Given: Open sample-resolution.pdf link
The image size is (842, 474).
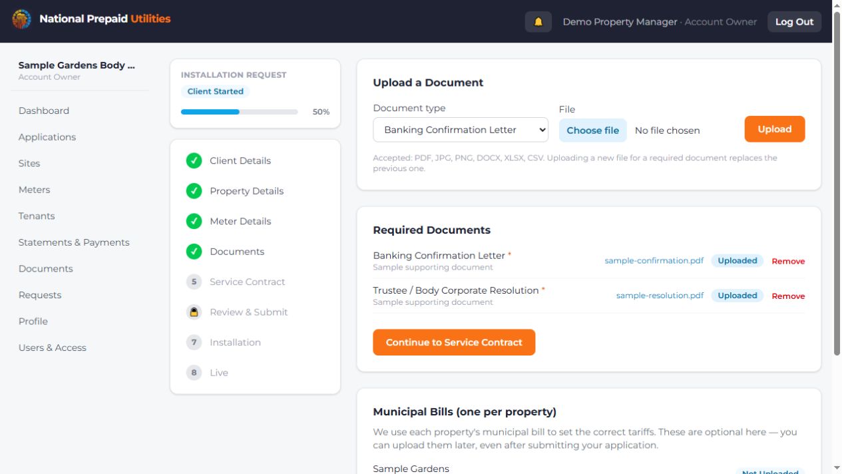Looking at the screenshot, I should click(x=660, y=296).
